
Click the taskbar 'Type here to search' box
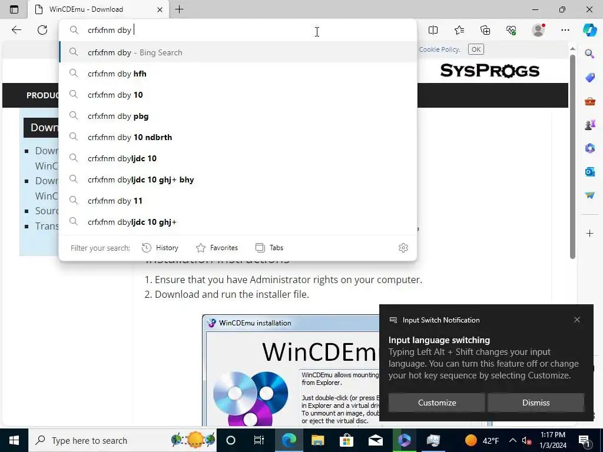tap(122, 440)
